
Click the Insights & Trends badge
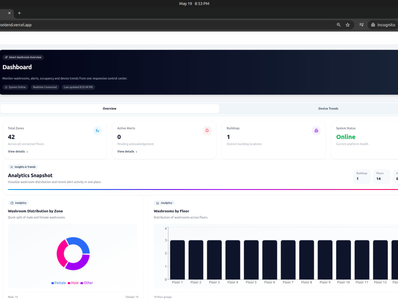23,167
